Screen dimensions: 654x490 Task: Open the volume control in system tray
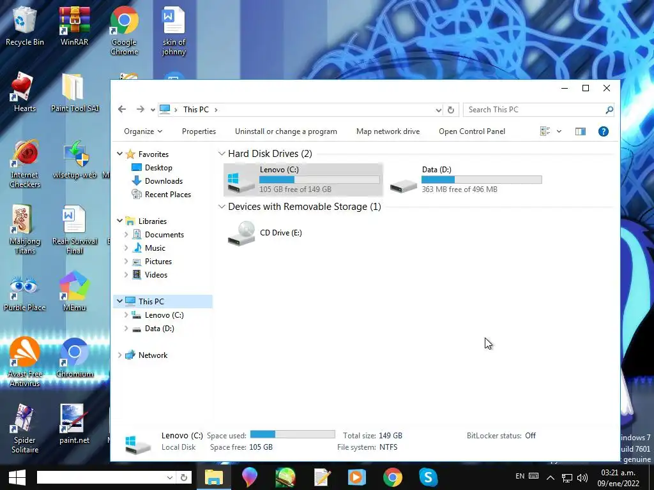[582, 477]
